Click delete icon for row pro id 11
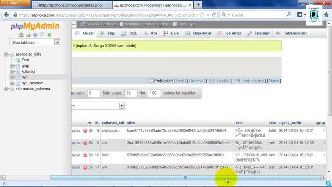This screenshot has width=332, height=187. (x=85, y=167)
